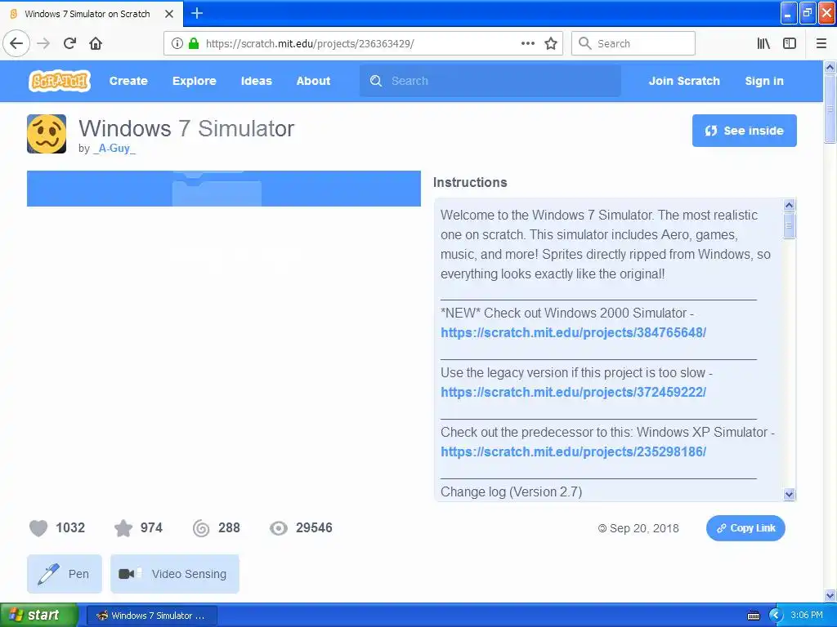Click the page vertical scrollbar thumb

tap(830, 109)
